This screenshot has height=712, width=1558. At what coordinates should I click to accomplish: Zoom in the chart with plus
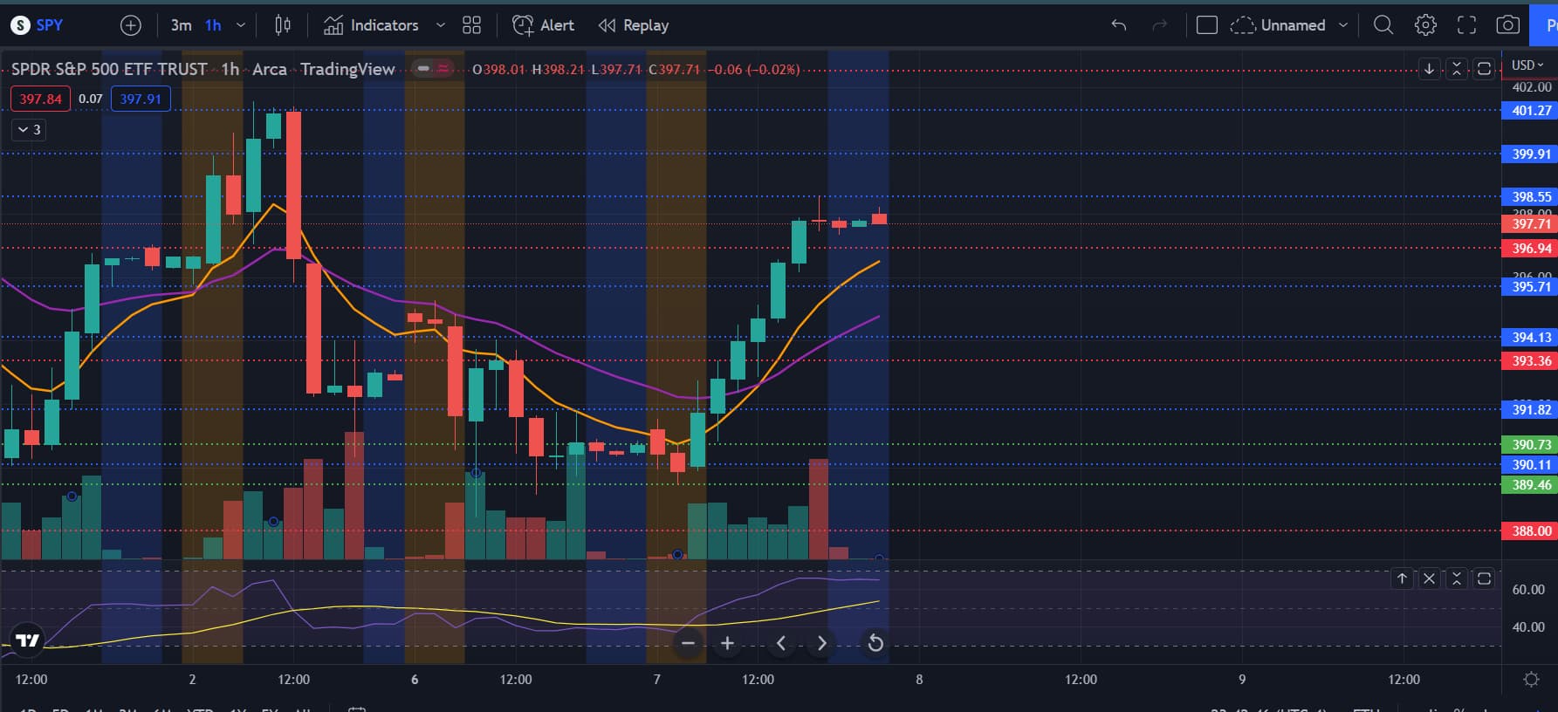pyautogui.click(x=727, y=644)
